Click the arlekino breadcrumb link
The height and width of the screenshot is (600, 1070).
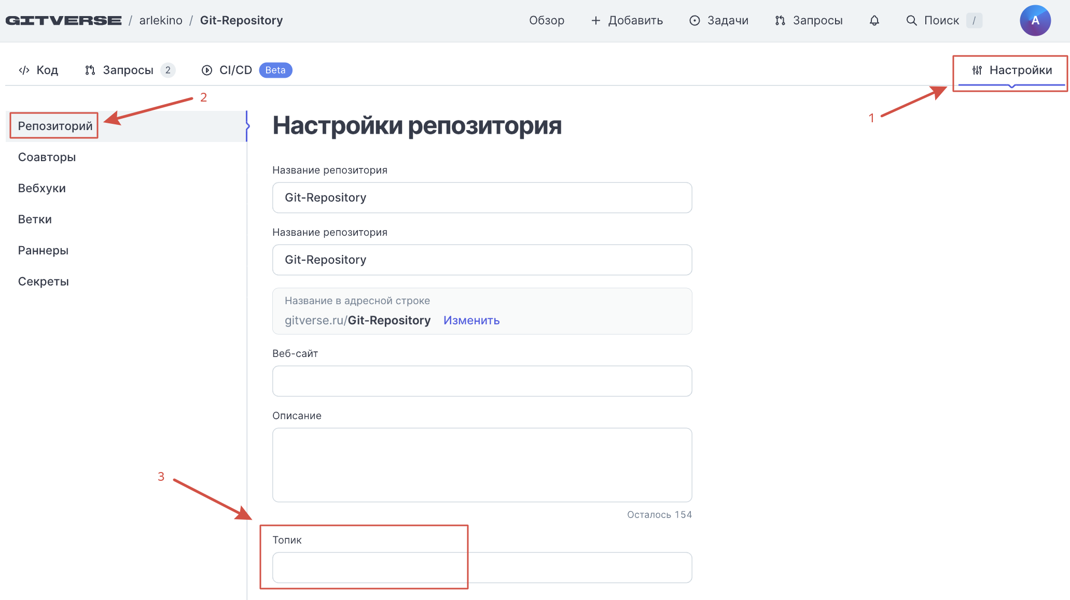[161, 20]
